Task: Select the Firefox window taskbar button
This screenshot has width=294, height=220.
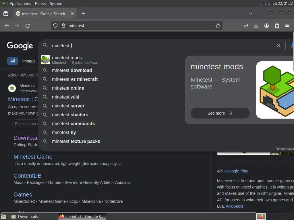Action: coord(82,217)
